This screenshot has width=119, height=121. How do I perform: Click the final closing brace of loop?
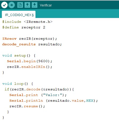(x=3, y=118)
